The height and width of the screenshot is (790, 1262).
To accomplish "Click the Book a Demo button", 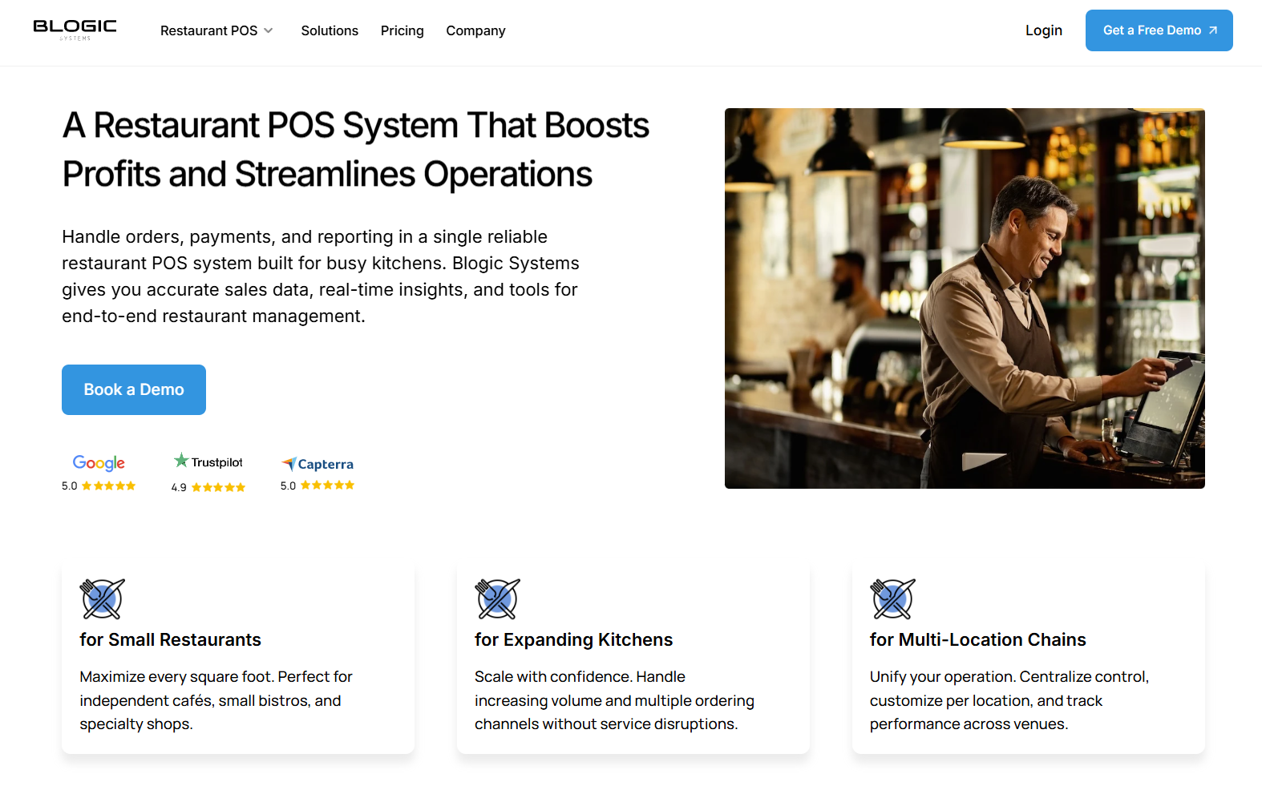I will [x=134, y=389].
